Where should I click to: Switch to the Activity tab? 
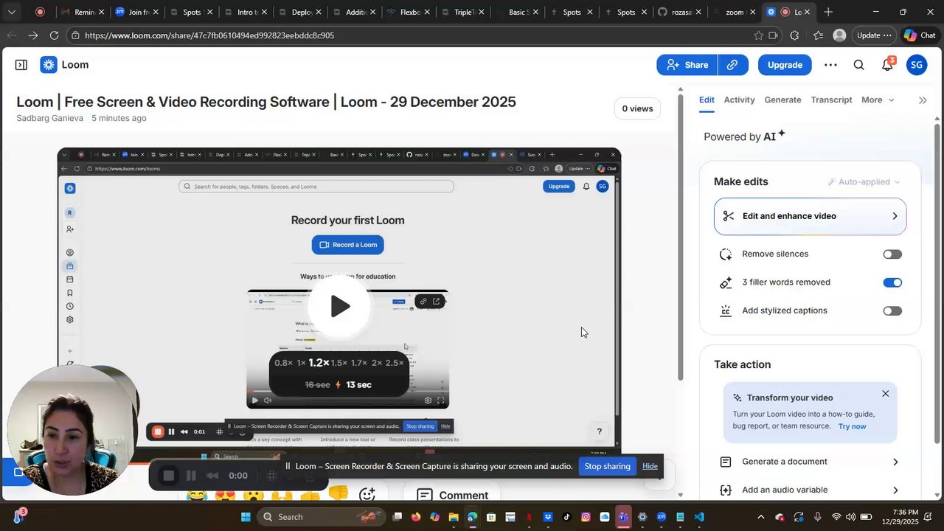point(739,100)
